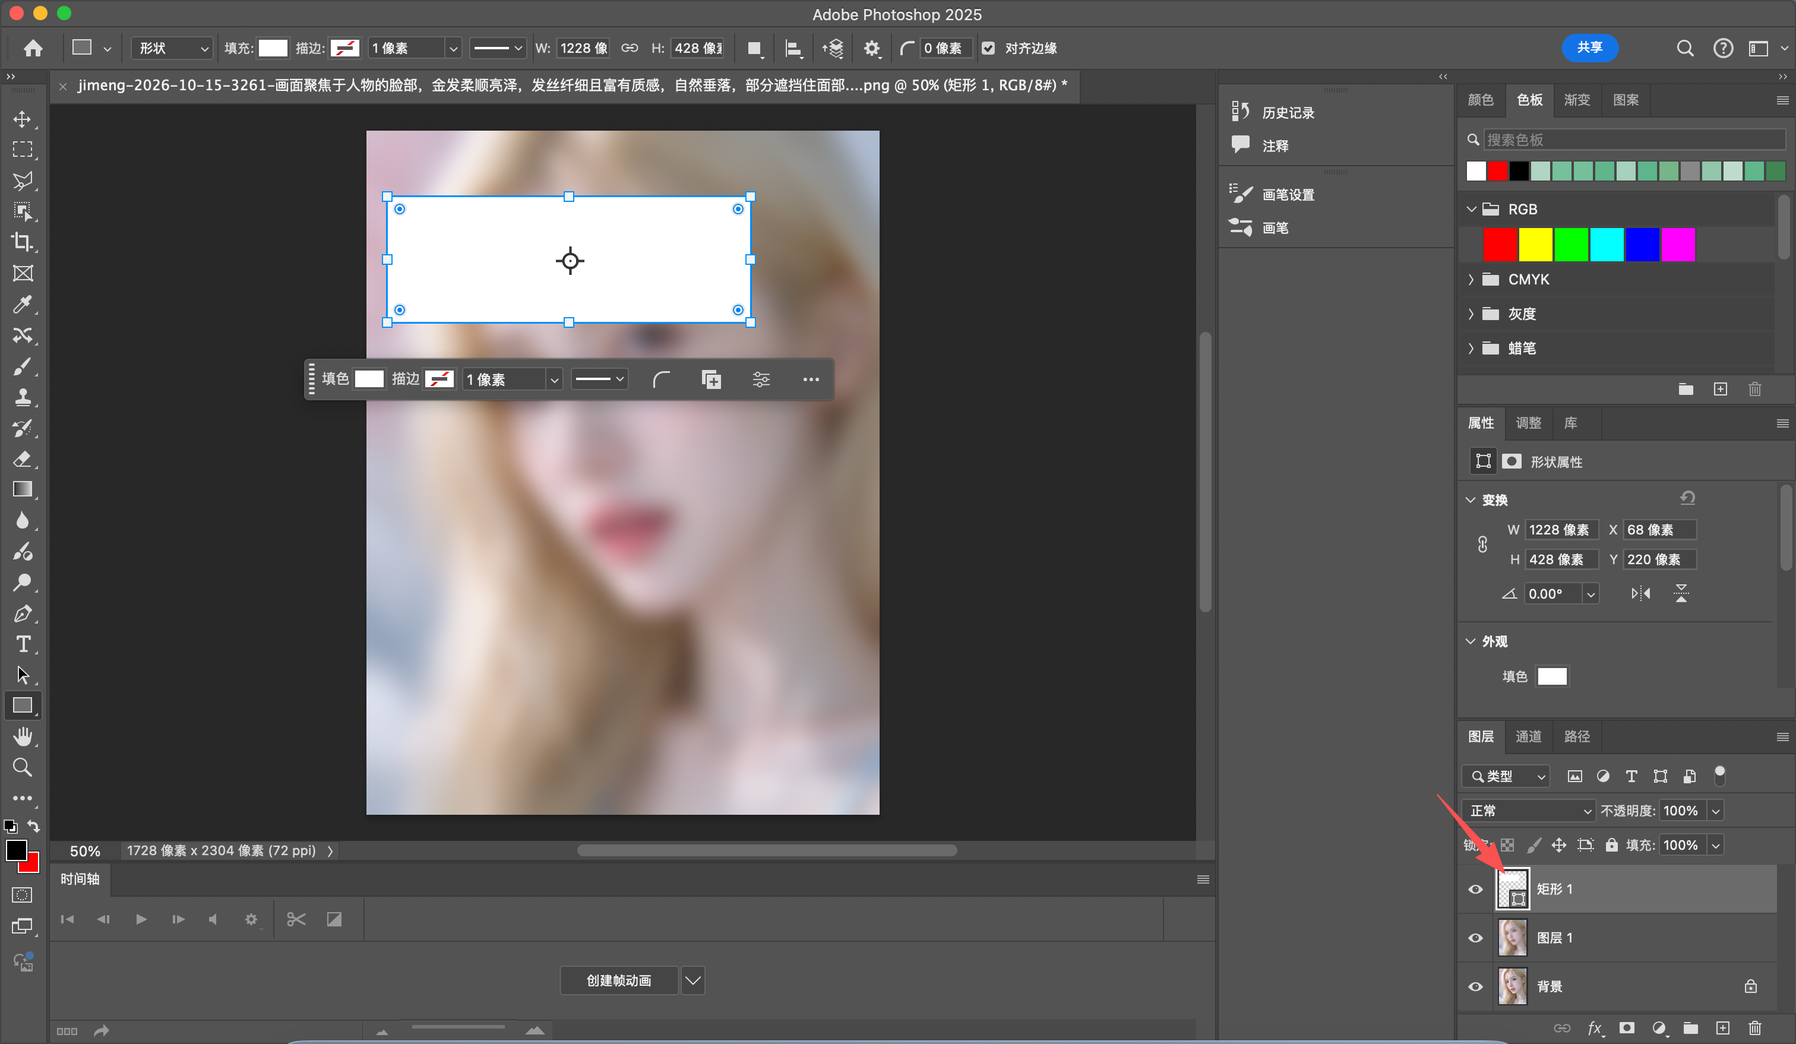Click the 共享 share button
The width and height of the screenshot is (1796, 1044).
tap(1589, 48)
